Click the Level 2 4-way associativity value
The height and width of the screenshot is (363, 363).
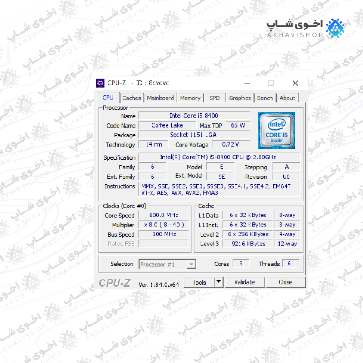287,234
